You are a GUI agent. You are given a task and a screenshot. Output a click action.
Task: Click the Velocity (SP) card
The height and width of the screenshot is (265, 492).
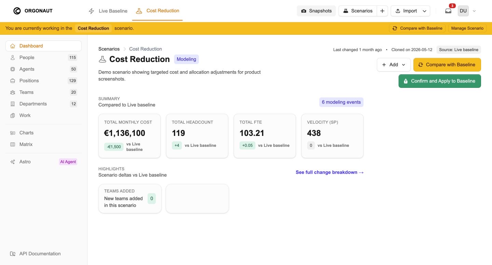(x=332, y=136)
